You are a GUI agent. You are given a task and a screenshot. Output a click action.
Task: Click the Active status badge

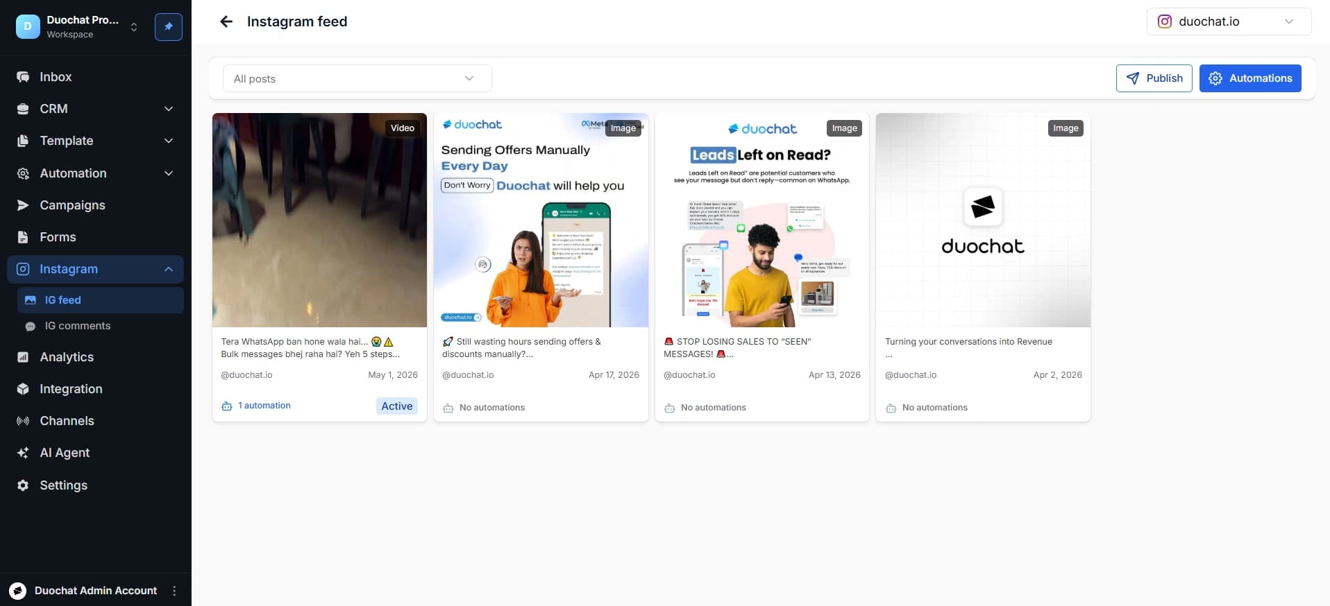coord(397,406)
